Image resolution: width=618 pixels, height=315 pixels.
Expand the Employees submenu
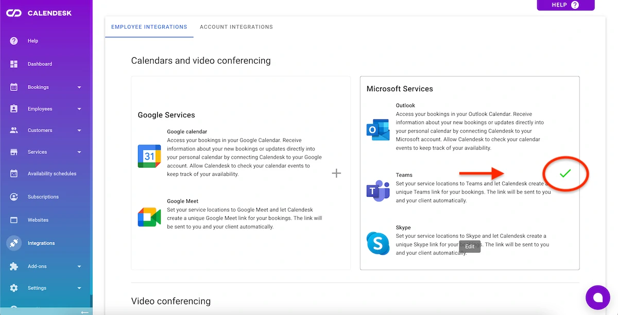pyautogui.click(x=79, y=109)
